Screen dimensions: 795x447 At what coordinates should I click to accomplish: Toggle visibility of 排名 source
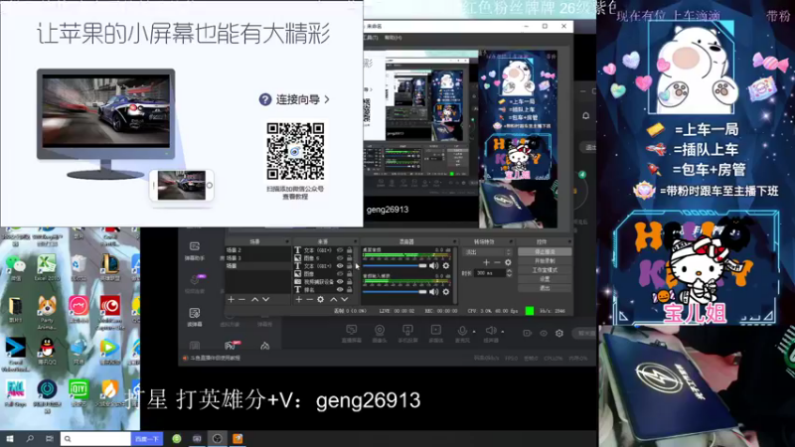340,289
